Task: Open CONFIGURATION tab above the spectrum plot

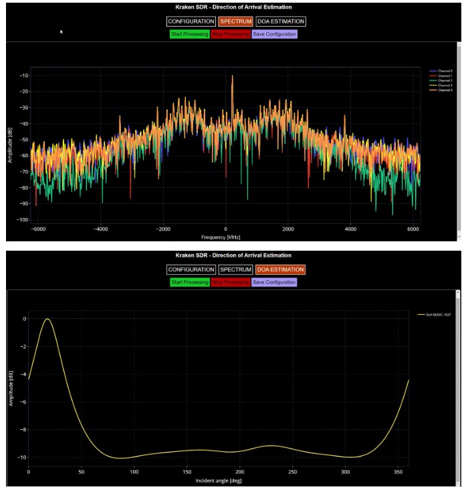Action: pyautogui.click(x=191, y=21)
